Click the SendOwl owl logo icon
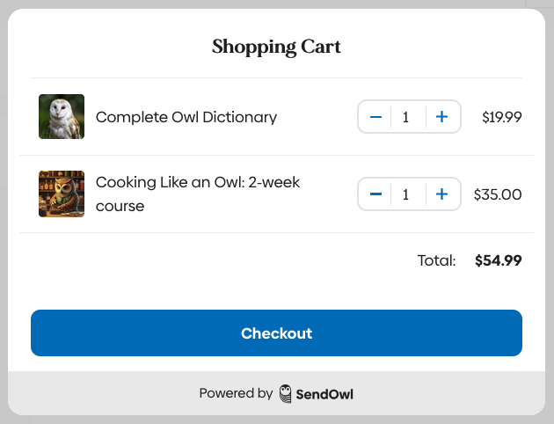 286,394
